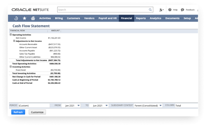206x127 pixels.
Task: Select the Other Current Liabilities row
Action: 30,57
